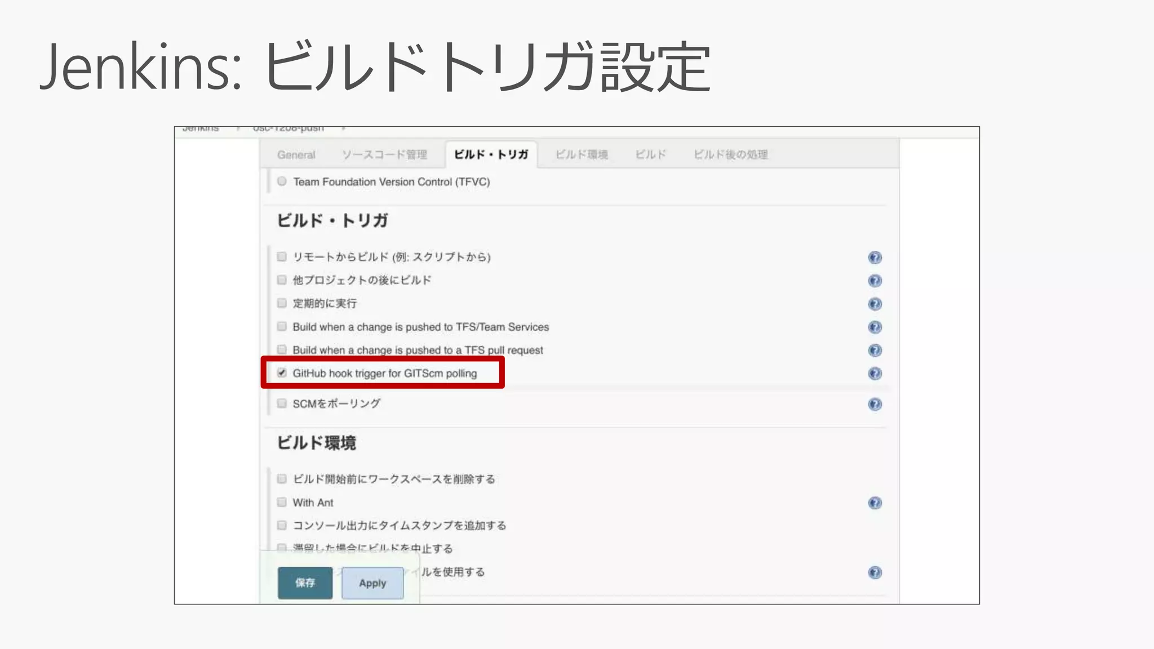Select Team Foundation Version Control radio button
This screenshot has height=649, width=1154.
(282, 181)
